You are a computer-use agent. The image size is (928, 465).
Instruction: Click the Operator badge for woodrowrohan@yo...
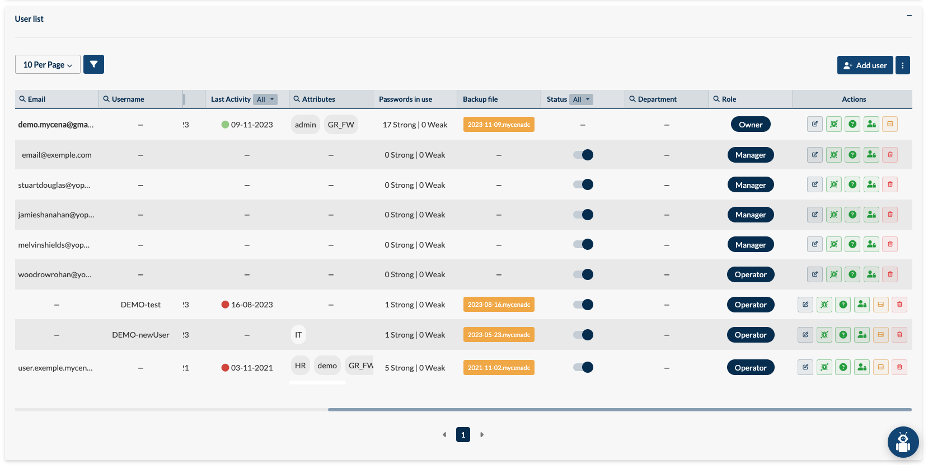751,274
